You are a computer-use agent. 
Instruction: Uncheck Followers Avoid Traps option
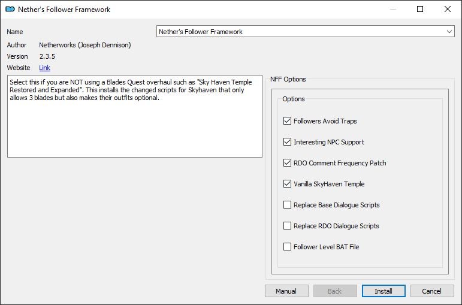coord(287,121)
